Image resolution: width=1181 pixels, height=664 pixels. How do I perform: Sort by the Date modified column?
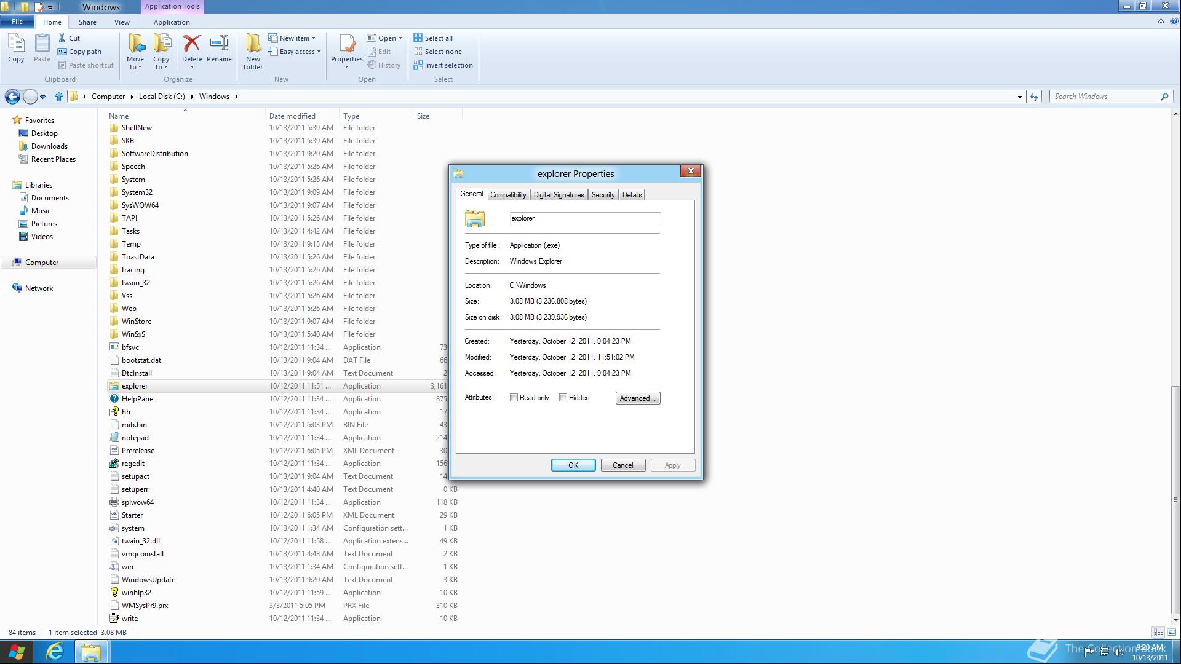pos(302,116)
